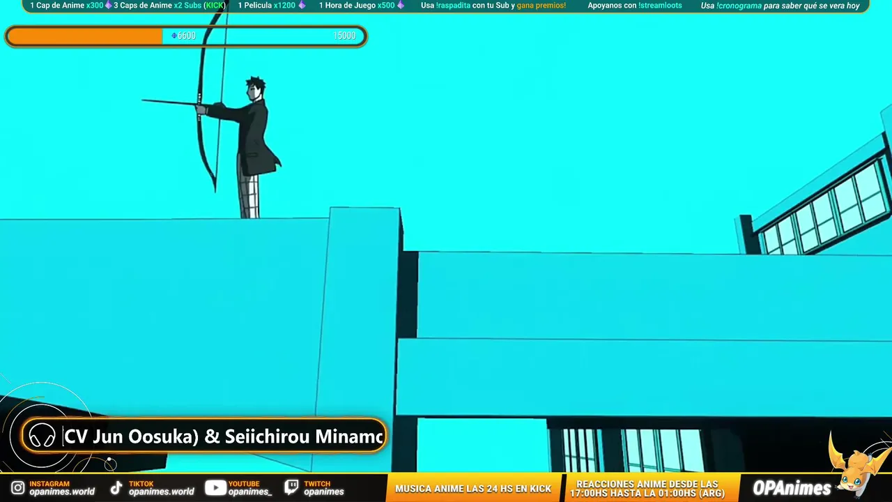
Task: Click the '3 Caps de Anime x2 Subs' text
Action: [157, 6]
